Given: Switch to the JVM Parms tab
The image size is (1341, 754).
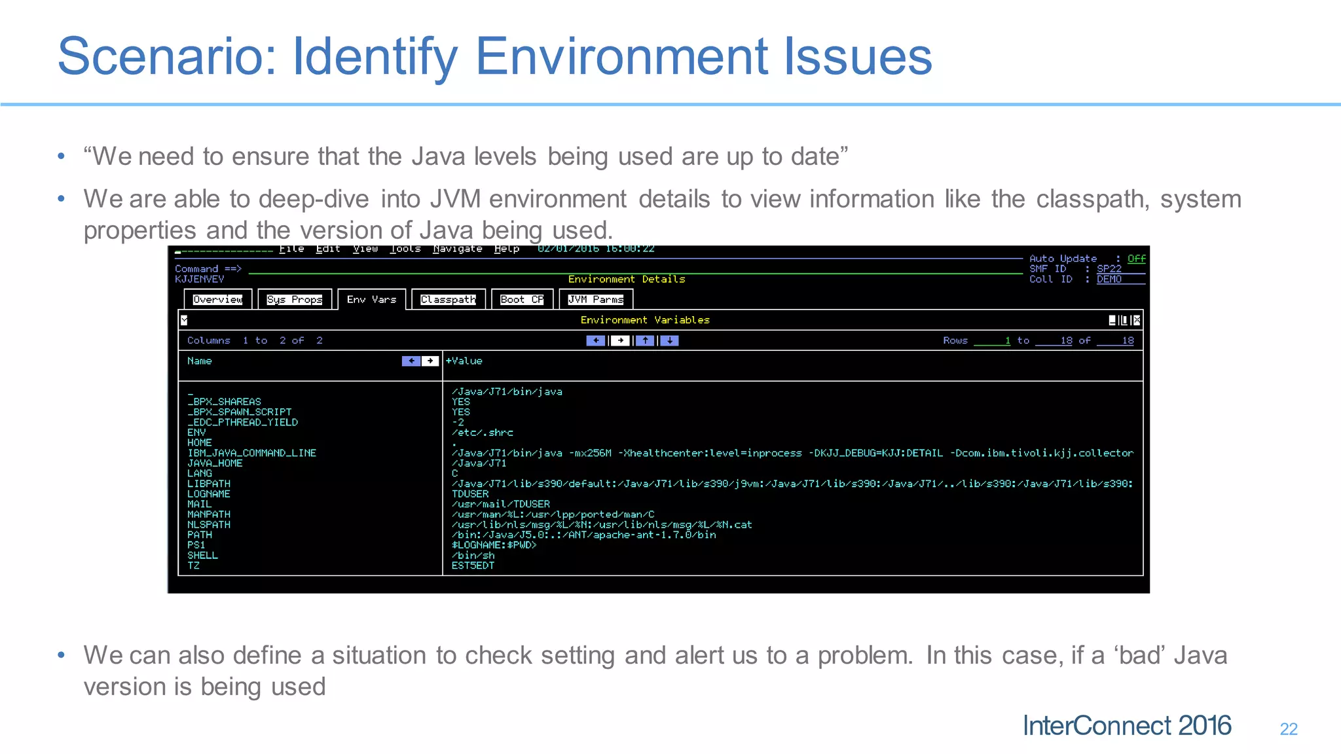Looking at the screenshot, I should pos(596,299).
